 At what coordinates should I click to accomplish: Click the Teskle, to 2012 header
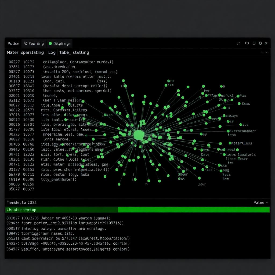tap(21, 202)
